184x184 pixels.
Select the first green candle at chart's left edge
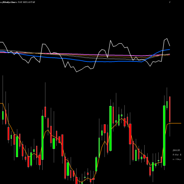tap(3, 115)
